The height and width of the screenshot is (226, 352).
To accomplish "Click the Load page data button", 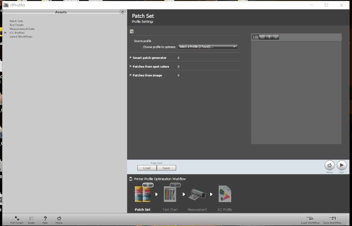I will pos(147,168).
